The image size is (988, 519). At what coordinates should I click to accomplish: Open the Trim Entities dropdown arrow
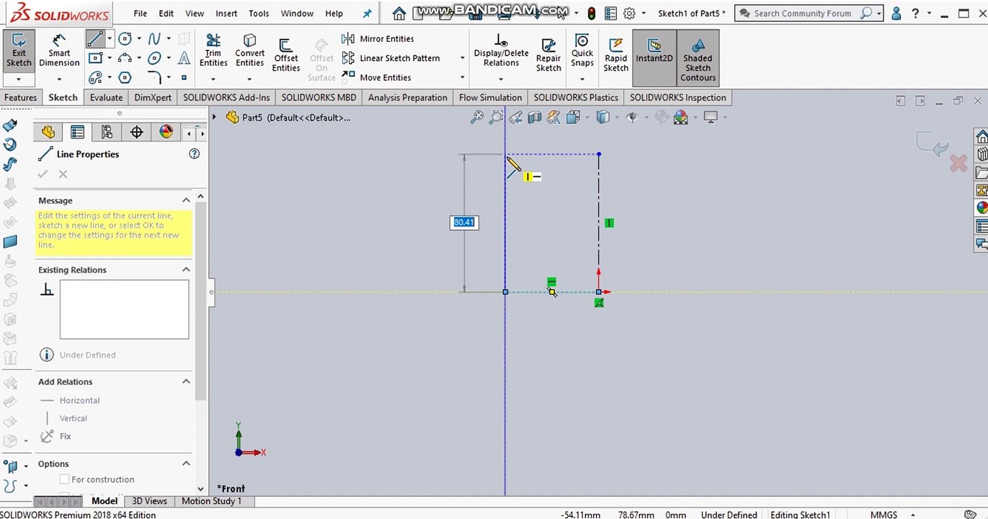pyautogui.click(x=213, y=79)
